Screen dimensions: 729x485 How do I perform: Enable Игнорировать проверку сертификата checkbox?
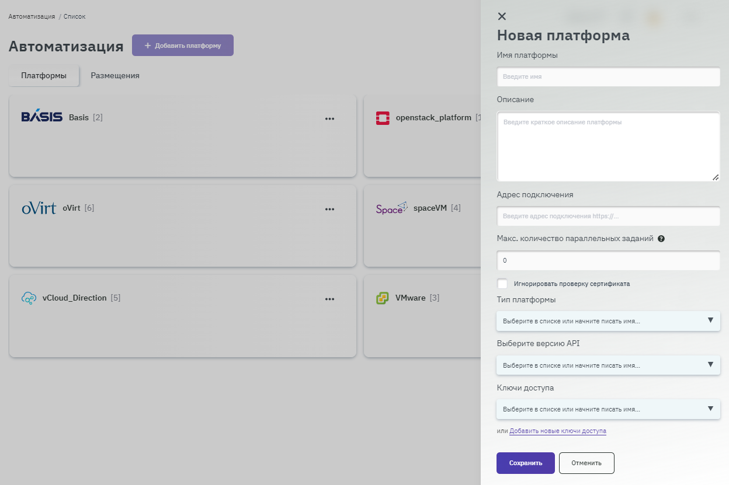point(502,284)
